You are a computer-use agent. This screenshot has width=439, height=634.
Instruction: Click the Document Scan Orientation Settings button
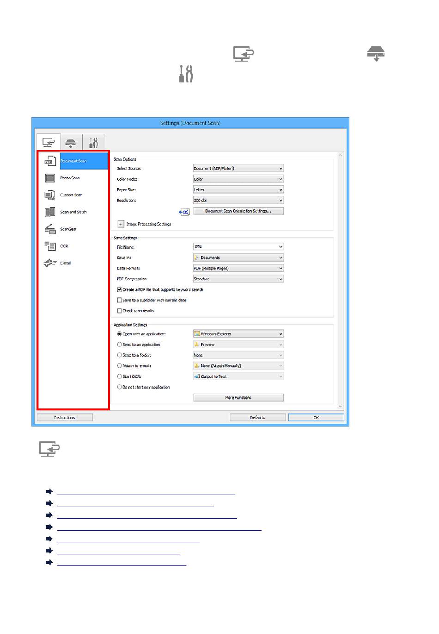[x=238, y=211]
